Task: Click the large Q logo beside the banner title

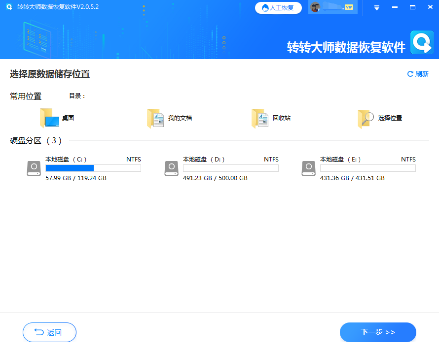Action: [422, 42]
